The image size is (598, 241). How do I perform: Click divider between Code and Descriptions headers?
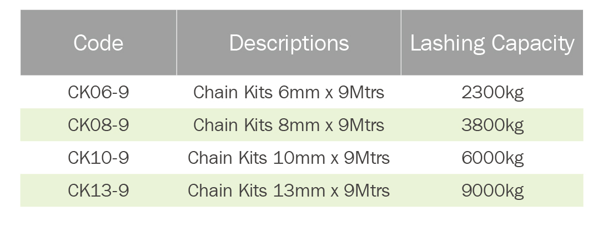tap(177, 43)
